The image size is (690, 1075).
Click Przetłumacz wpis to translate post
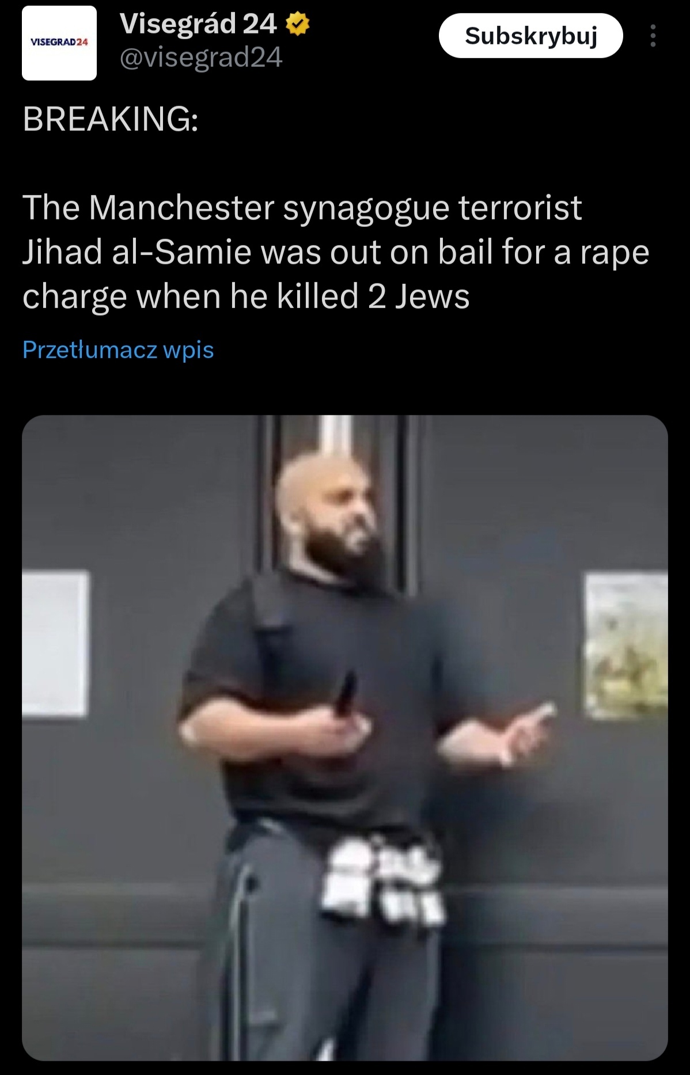pos(118,350)
